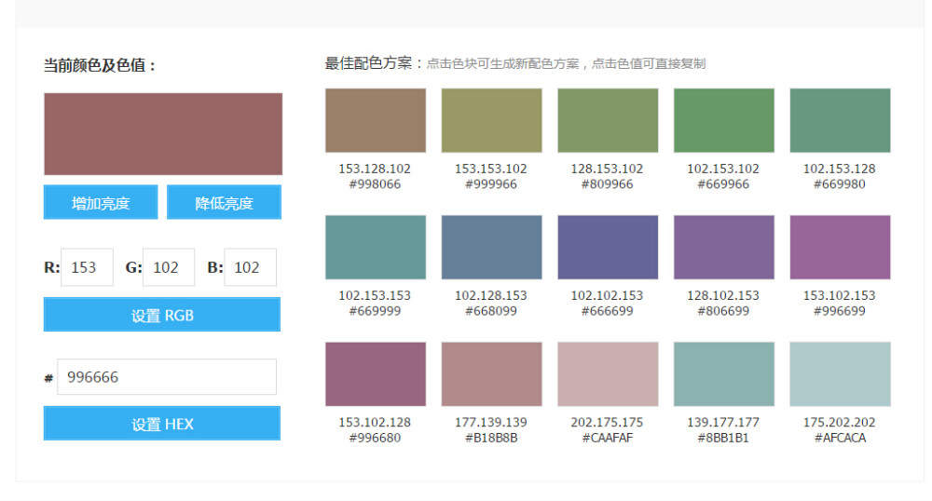Choose the green #669966 swatch
This screenshot has width=932, height=501.
[723, 120]
